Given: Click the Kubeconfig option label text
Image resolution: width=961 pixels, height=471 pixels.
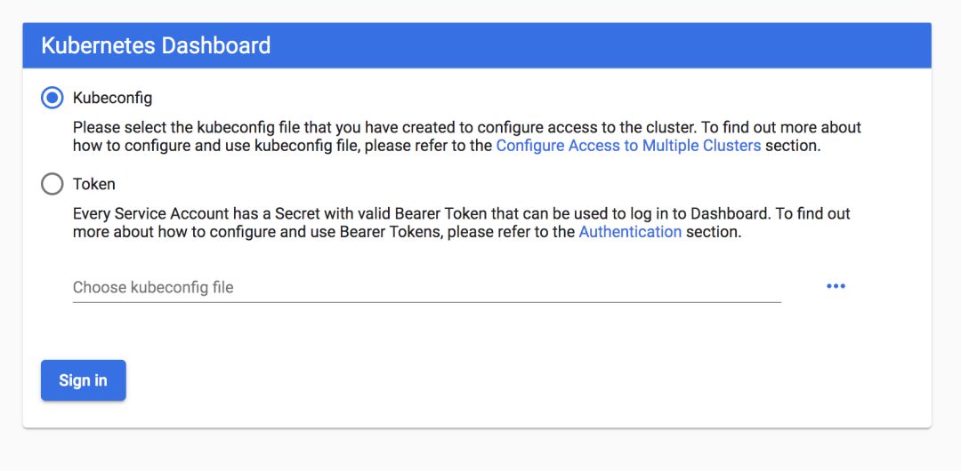Looking at the screenshot, I should 112,98.
